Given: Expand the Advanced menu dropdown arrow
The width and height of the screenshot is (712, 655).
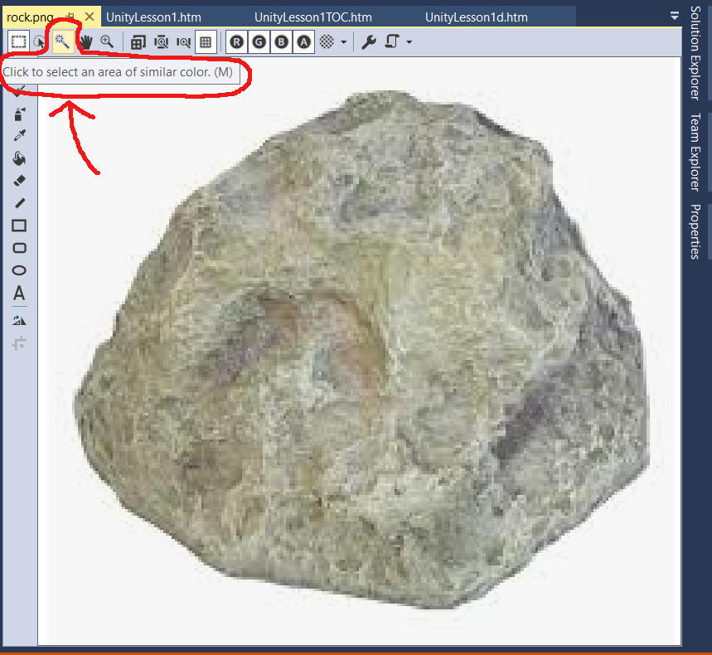Looking at the screenshot, I should (409, 42).
